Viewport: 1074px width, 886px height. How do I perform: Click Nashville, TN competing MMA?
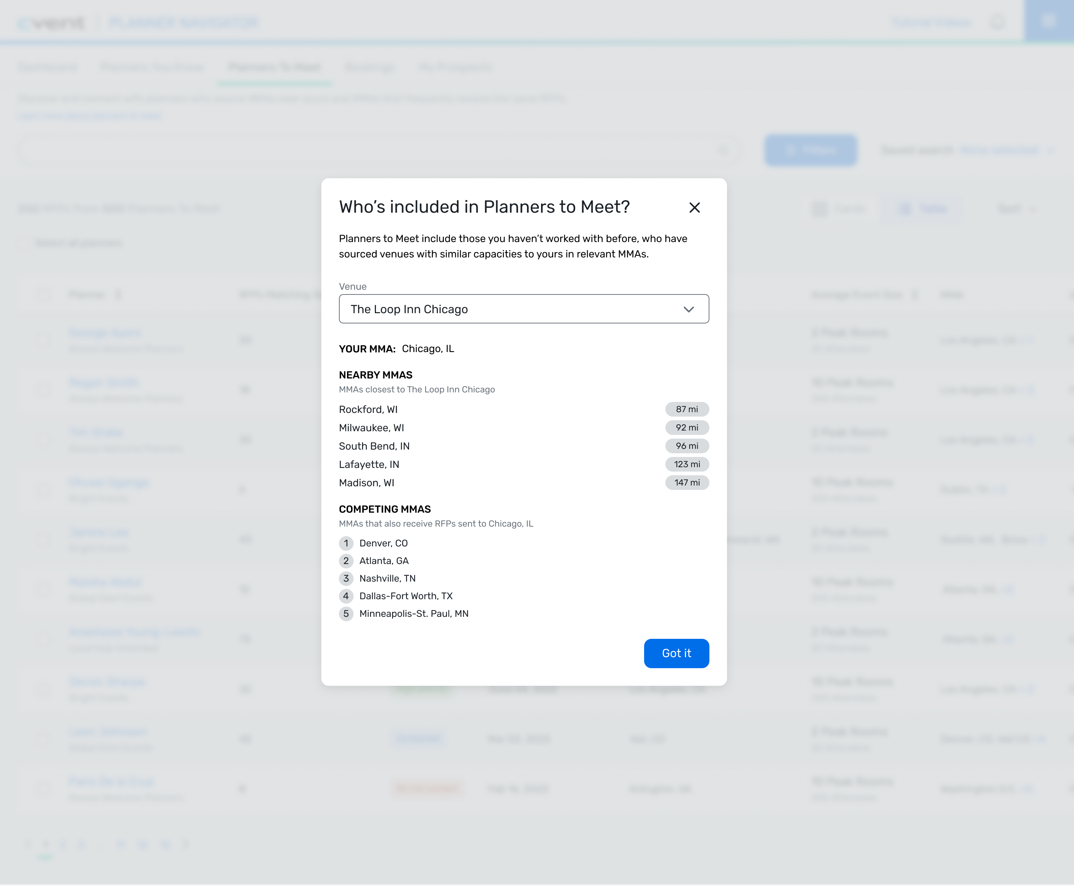click(x=387, y=578)
